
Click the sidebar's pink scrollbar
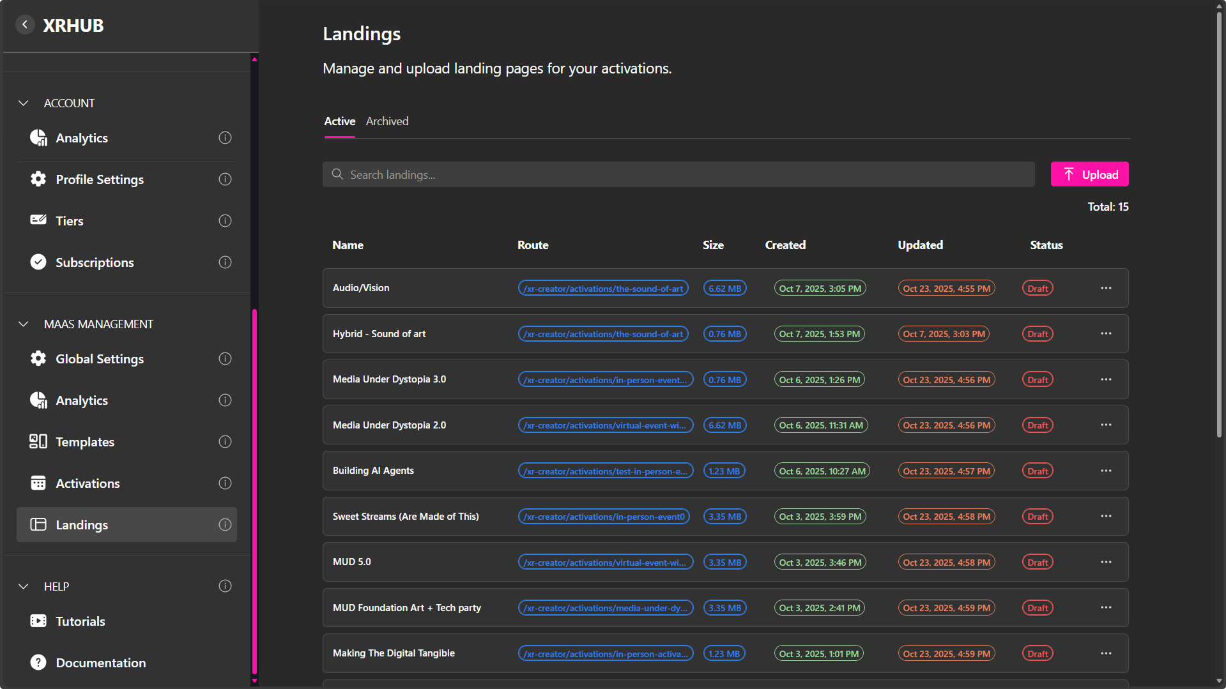click(x=254, y=492)
